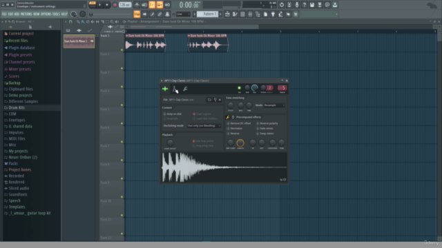
Task: Open the Time stretching Mode dropdown
Action: click(275, 105)
